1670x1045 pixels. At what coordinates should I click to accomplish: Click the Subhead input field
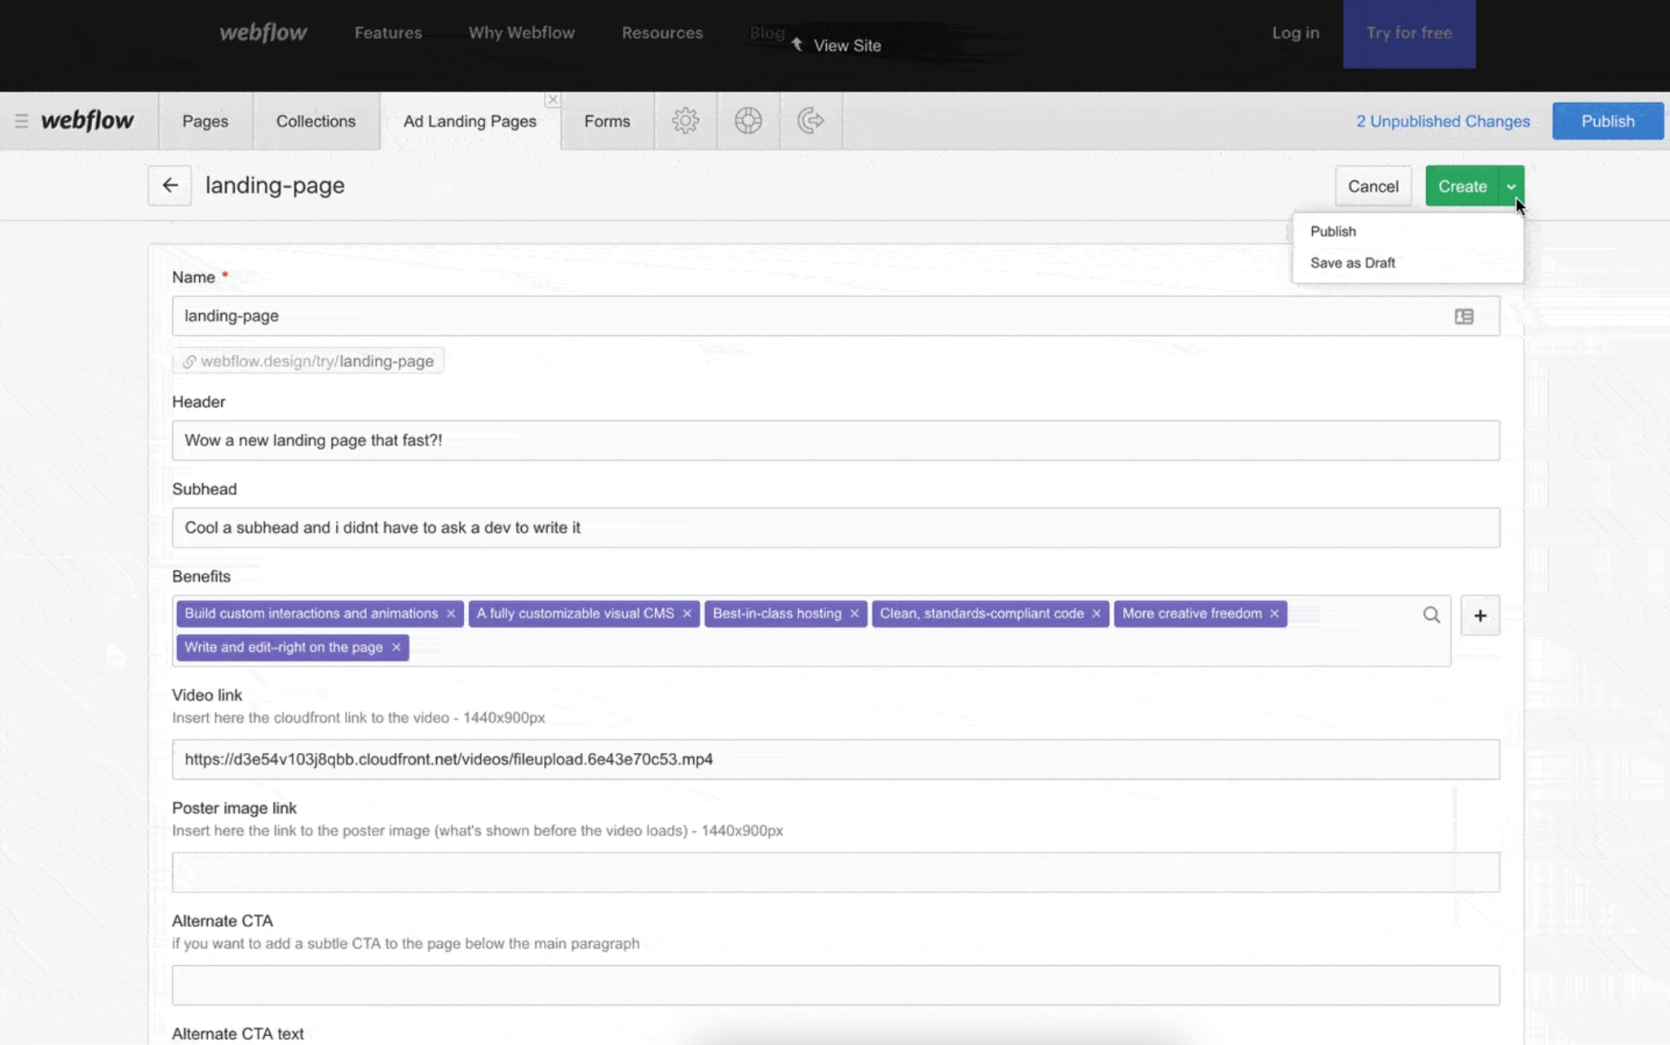tap(836, 528)
